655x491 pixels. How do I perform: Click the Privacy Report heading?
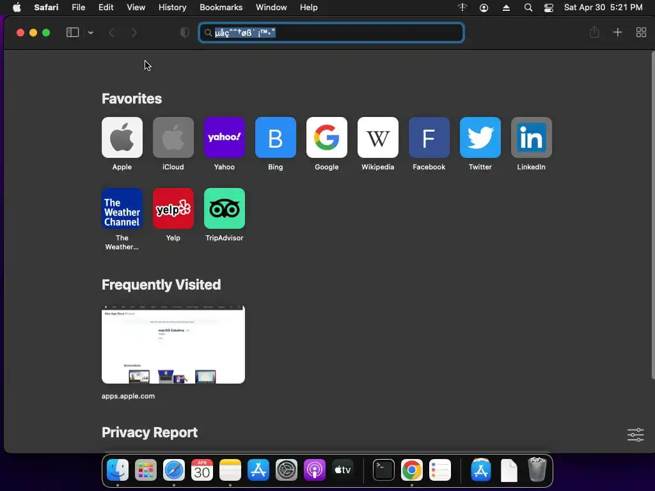pyautogui.click(x=150, y=433)
